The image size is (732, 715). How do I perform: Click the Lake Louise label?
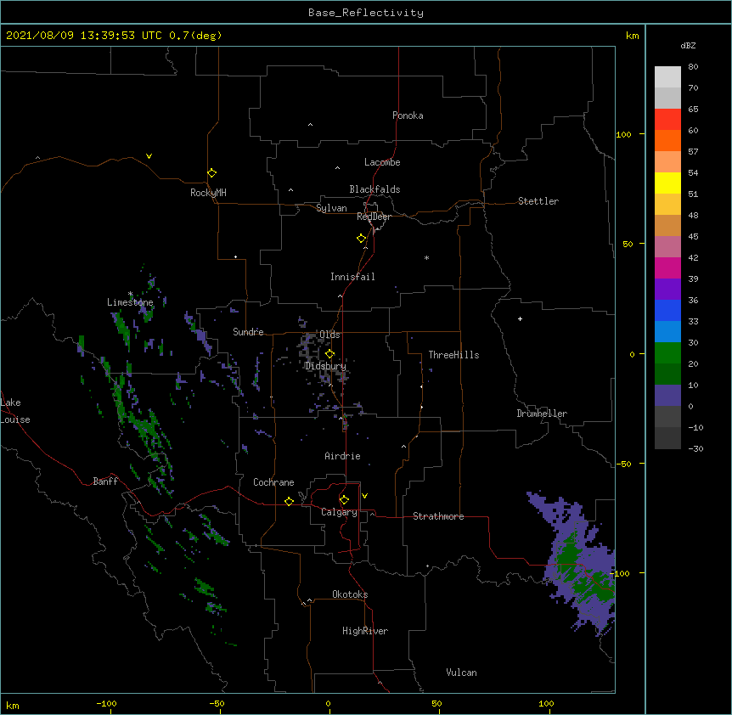15,411
